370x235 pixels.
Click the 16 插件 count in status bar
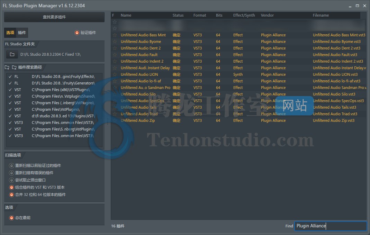tap(118, 226)
